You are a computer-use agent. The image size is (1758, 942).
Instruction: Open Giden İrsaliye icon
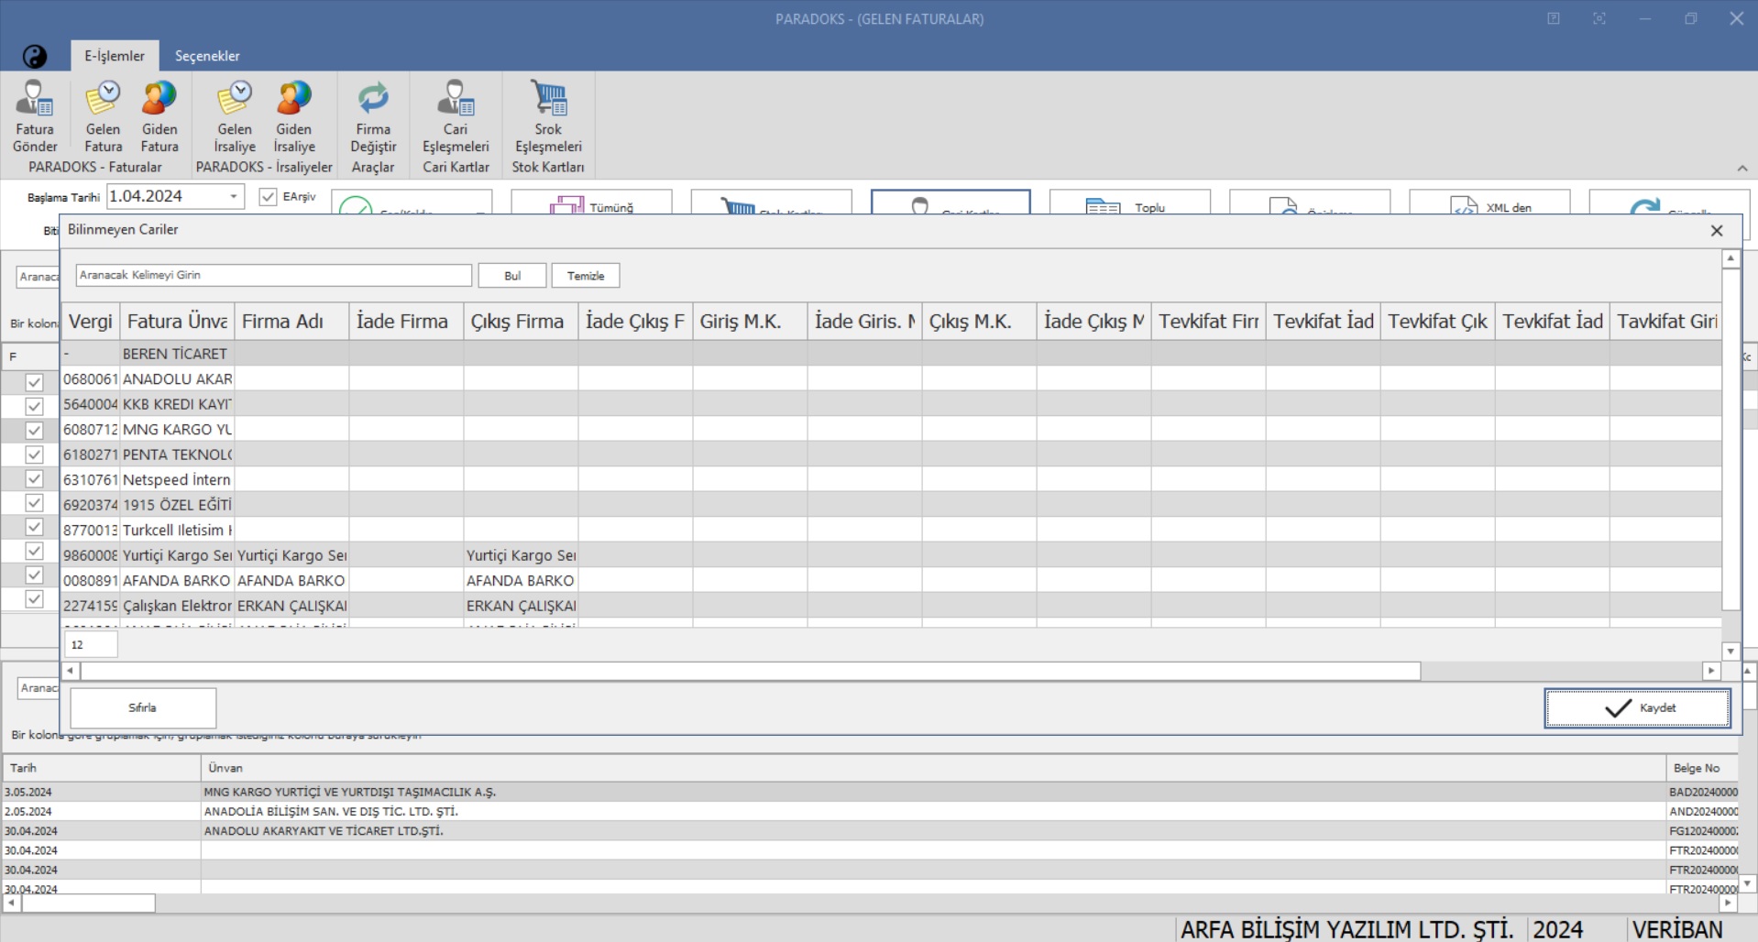pos(293,116)
